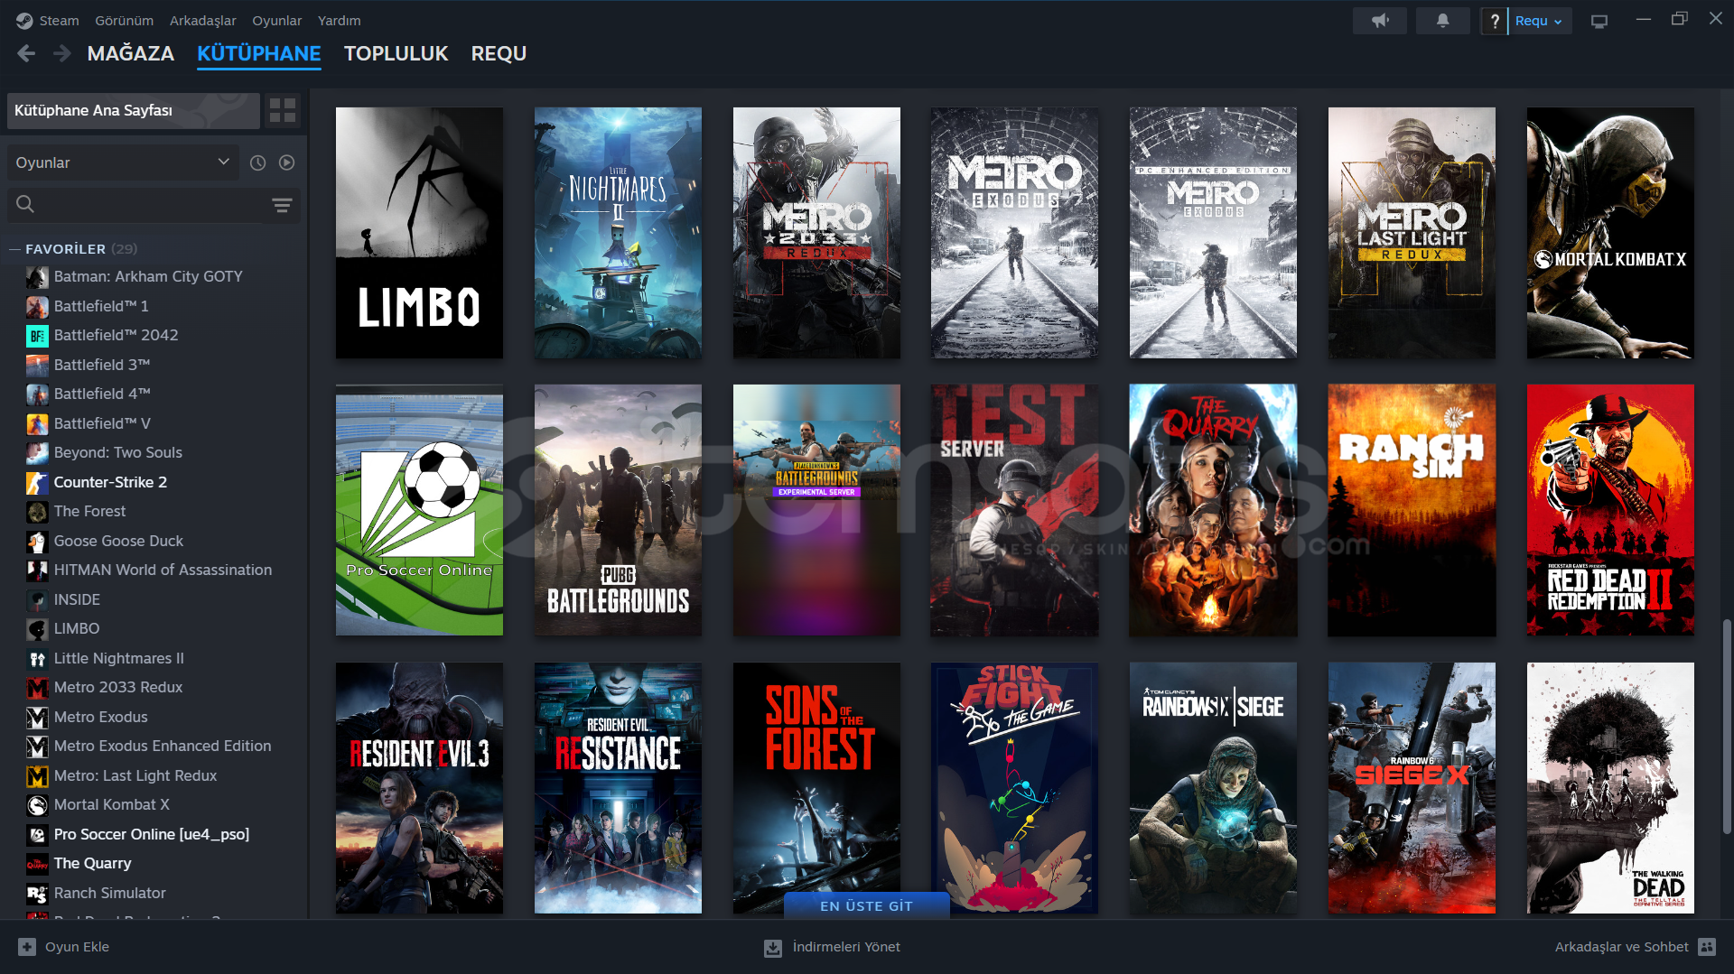
Task: Select Beyond: Two Souls in list
Action: 117,453
